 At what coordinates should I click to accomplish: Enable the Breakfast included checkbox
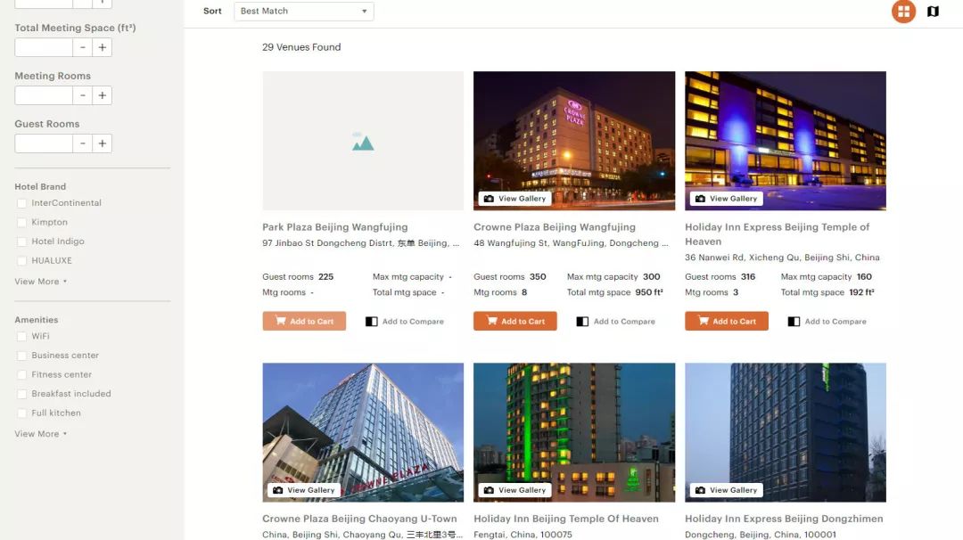point(22,394)
